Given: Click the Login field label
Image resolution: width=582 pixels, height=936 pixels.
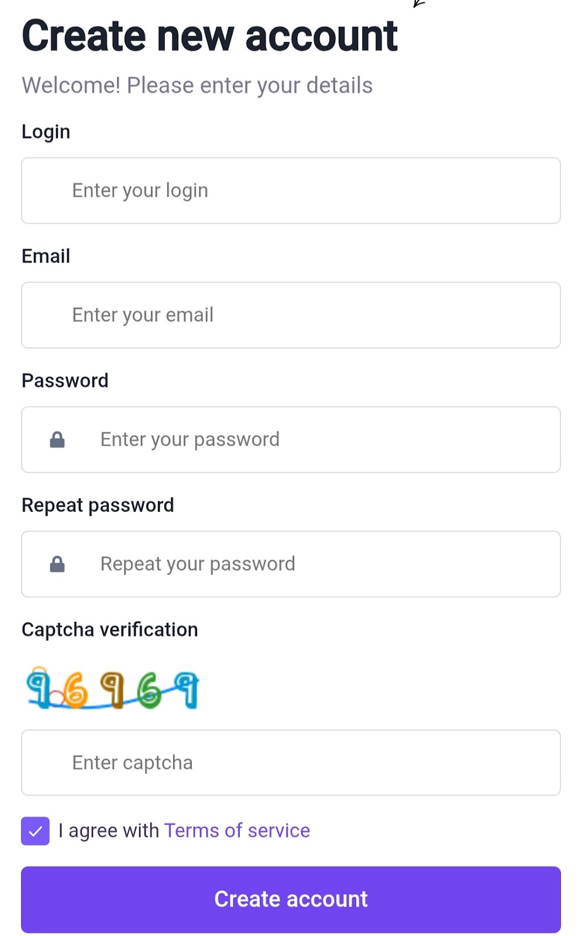Looking at the screenshot, I should (x=46, y=132).
